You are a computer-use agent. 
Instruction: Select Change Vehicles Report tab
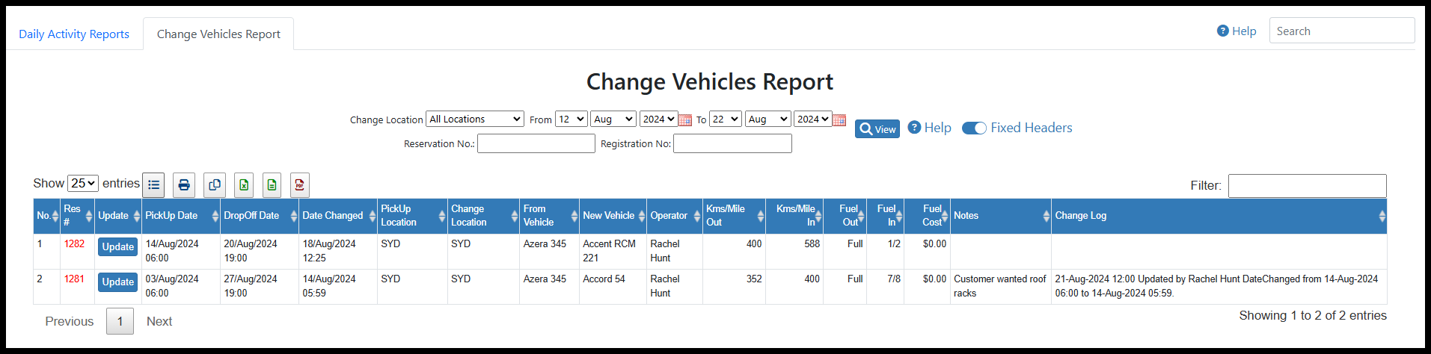click(218, 34)
